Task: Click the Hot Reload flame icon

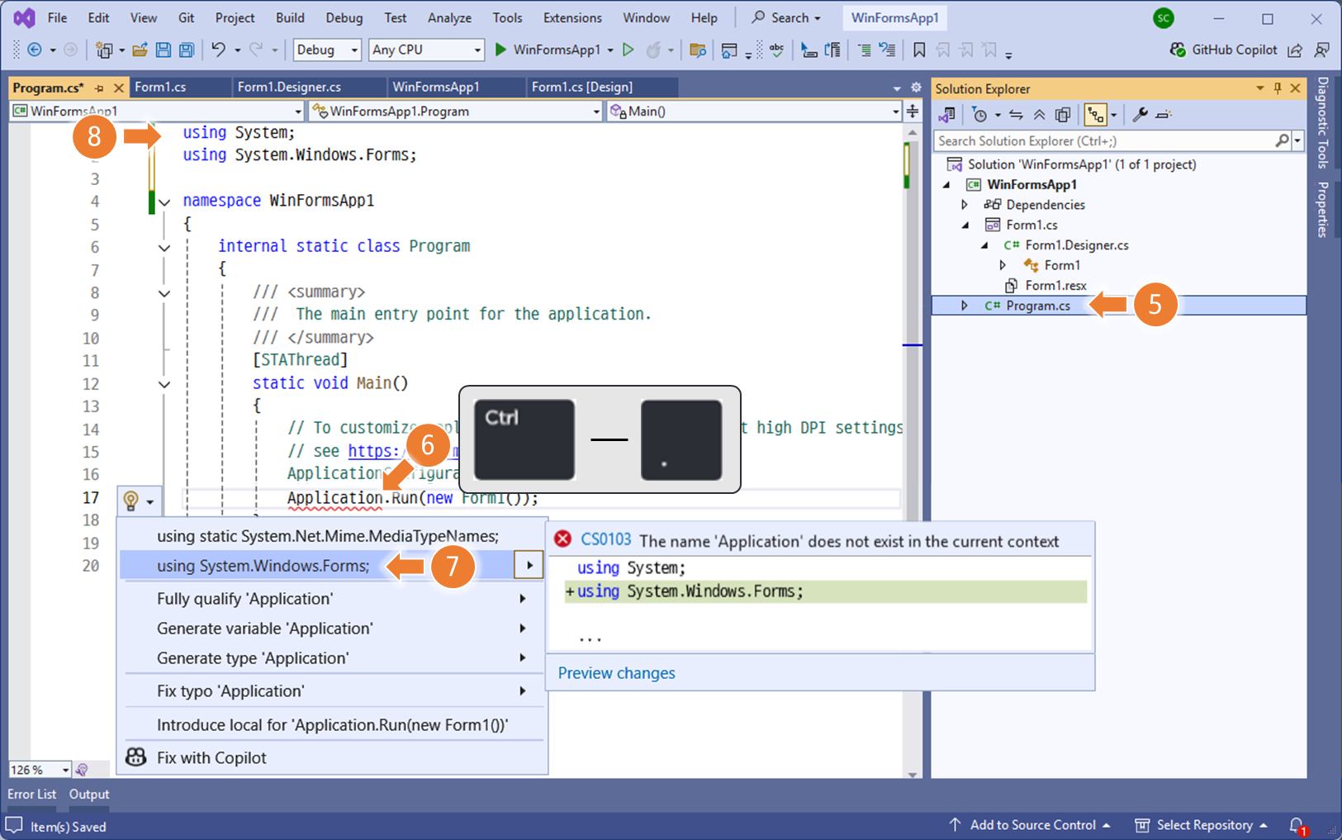Action: coord(653,50)
